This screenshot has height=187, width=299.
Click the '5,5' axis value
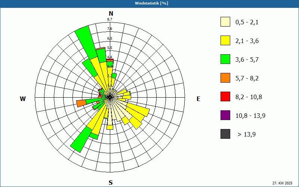pyautogui.click(x=110, y=48)
